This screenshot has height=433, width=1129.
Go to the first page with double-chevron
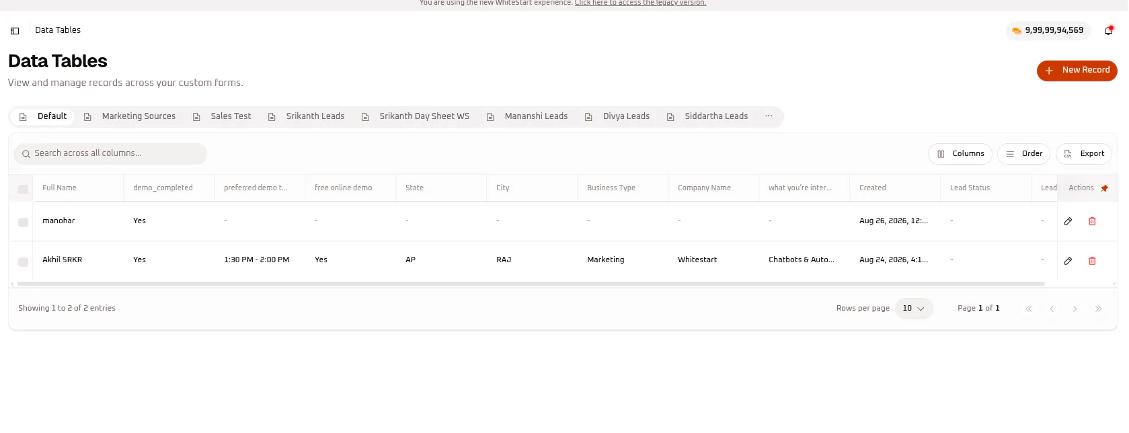(1029, 309)
